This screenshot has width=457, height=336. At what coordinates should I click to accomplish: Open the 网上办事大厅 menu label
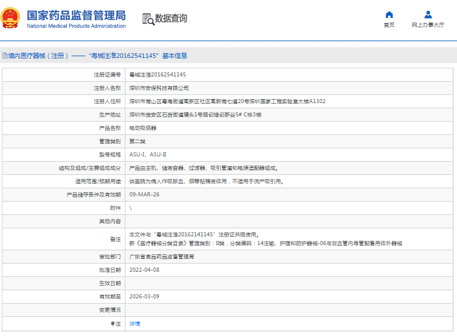[428, 25]
